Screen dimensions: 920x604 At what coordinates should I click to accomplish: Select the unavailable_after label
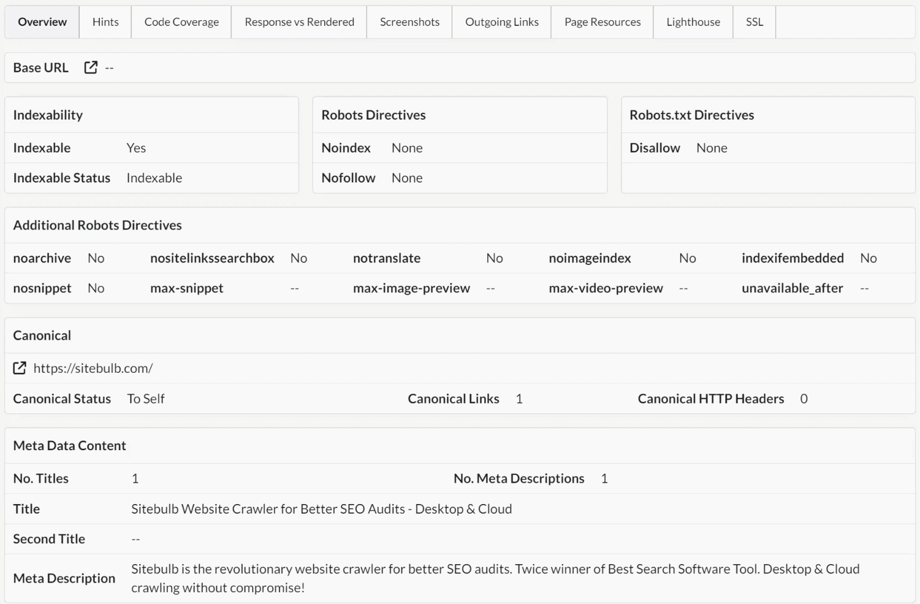pos(793,288)
